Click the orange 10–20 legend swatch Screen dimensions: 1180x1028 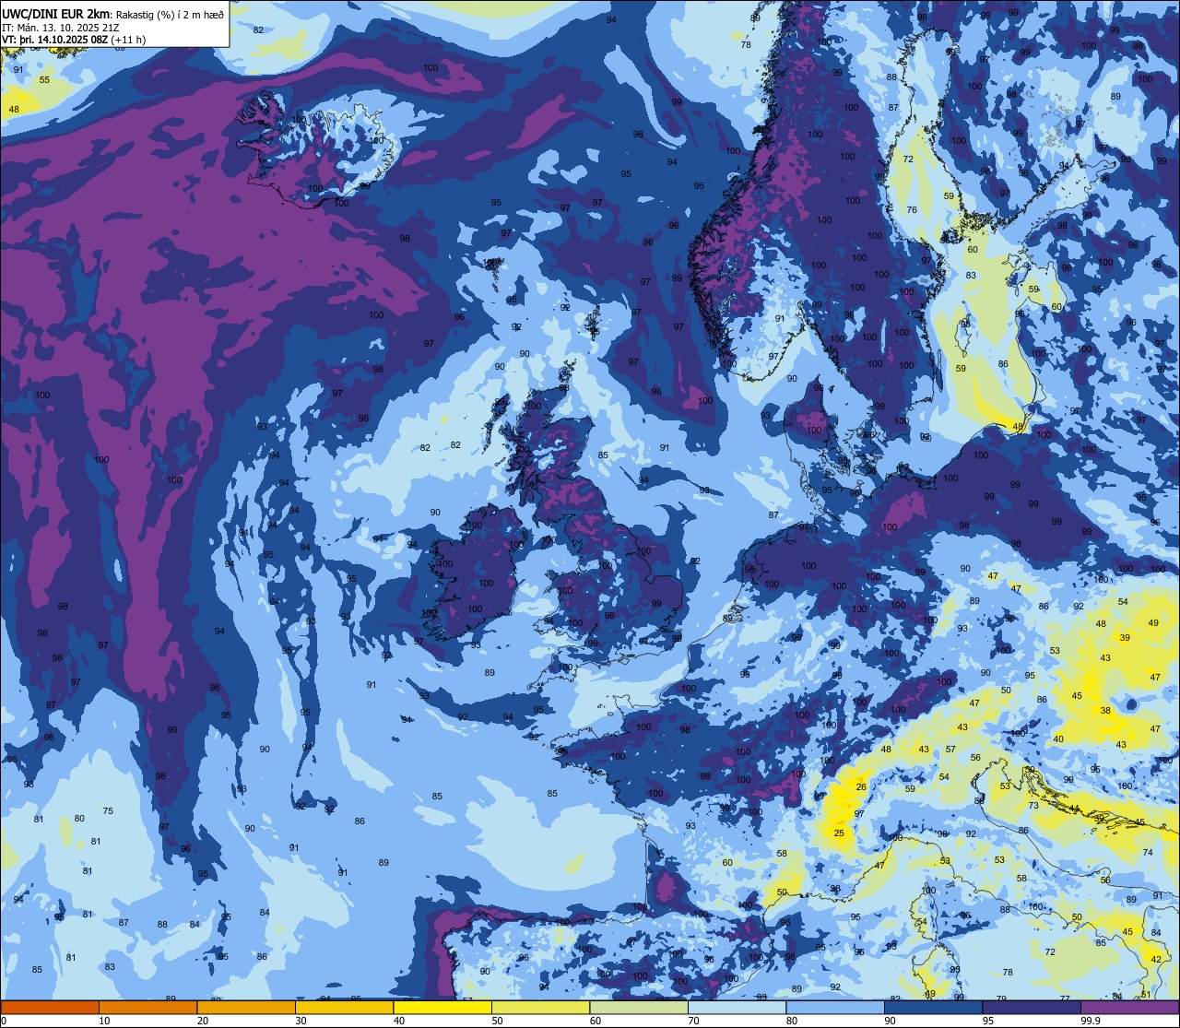(147, 1007)
